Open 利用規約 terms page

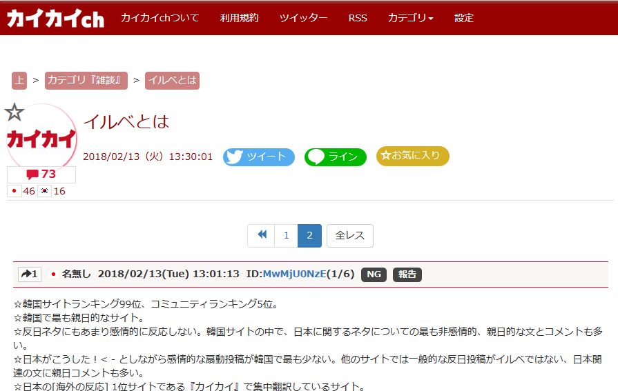pyautogui.click(x=239, y=18)
